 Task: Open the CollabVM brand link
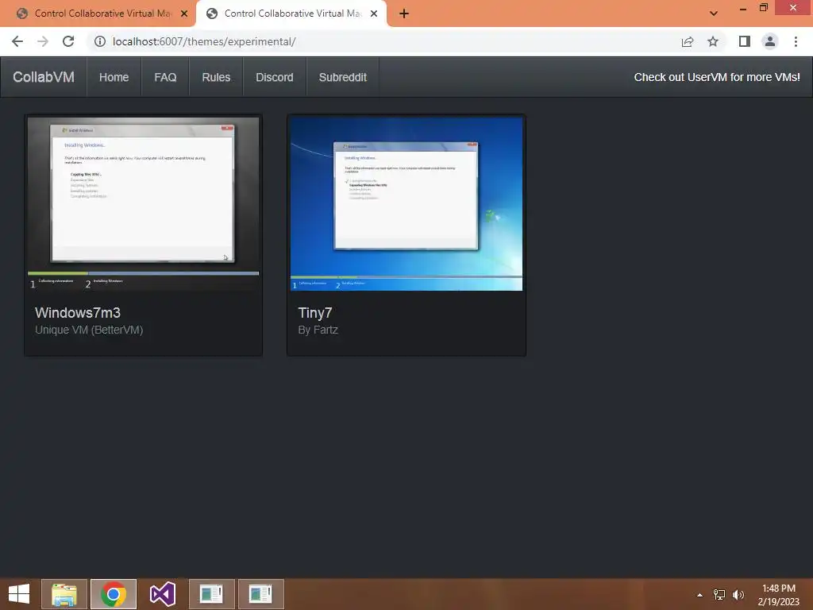pyautogui.click(x=44, y=77)
